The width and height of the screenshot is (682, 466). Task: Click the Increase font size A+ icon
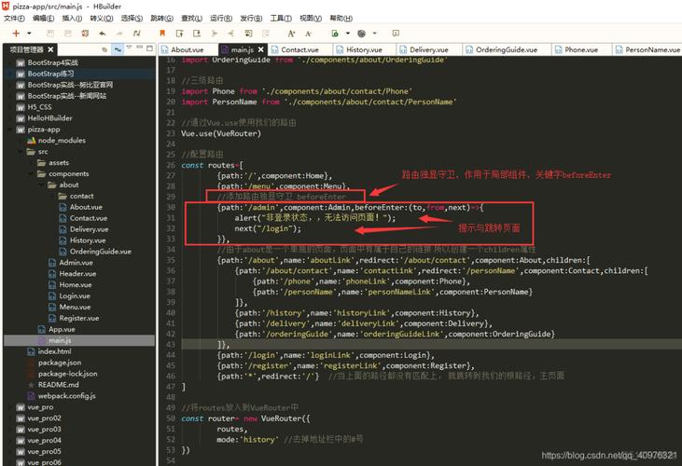(291, 33)
